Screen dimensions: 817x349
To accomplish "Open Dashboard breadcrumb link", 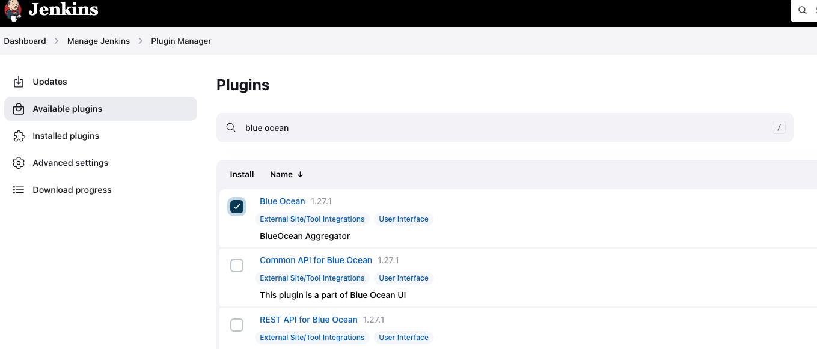I will pyautogui.click(x=25, y=41).
